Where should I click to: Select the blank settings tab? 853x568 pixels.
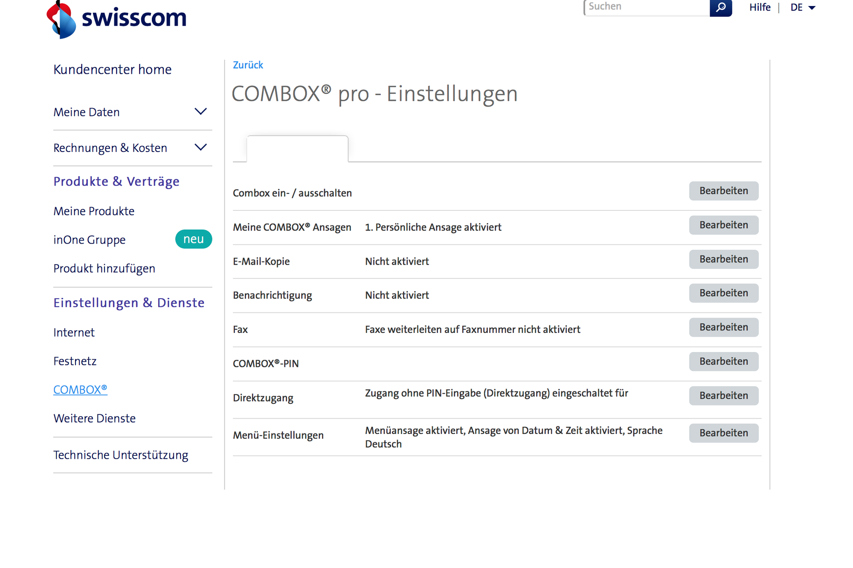pyautogui.click(x=297, y=149)
